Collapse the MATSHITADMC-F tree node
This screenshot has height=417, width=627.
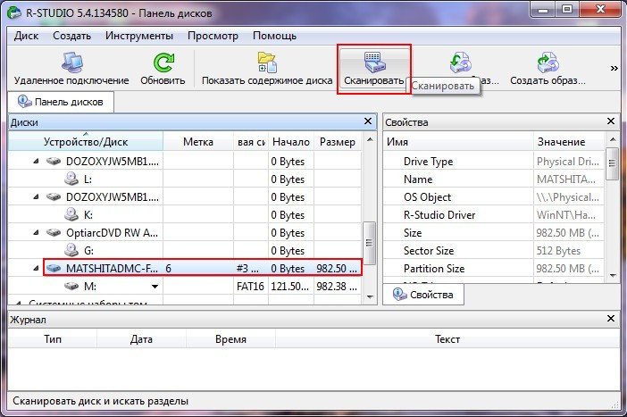click(x=36, y=268)
